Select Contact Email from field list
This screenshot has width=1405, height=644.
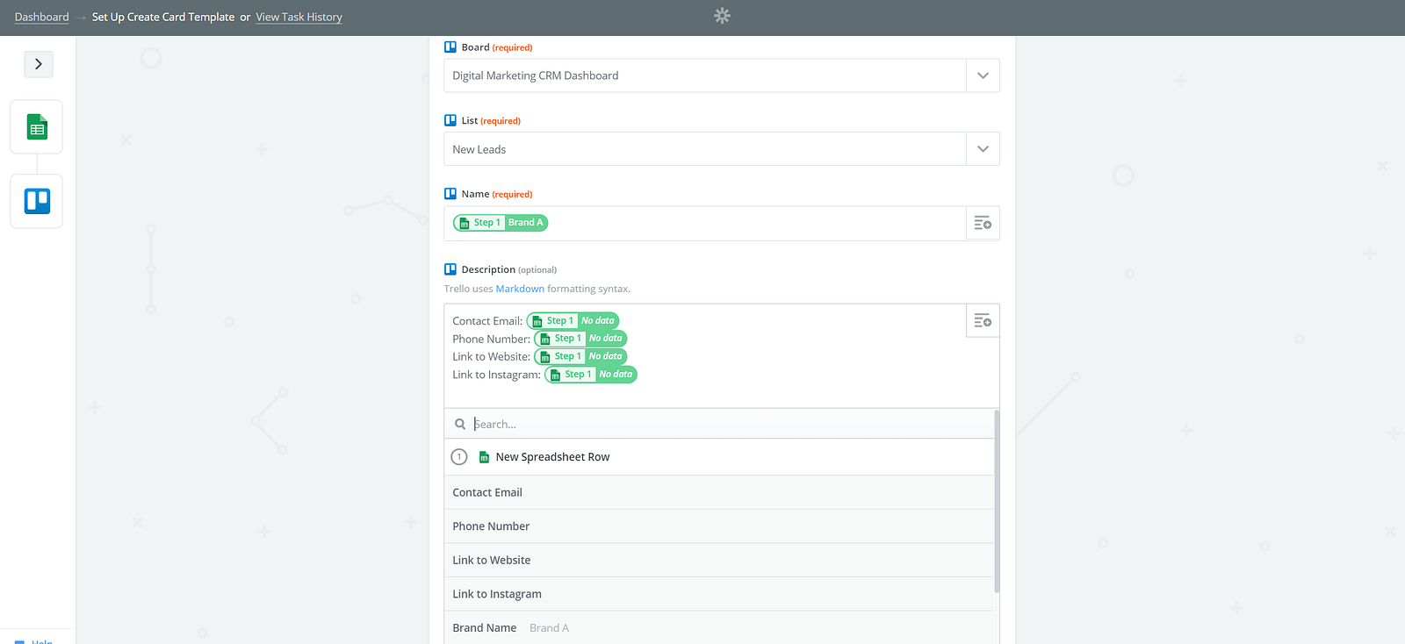[487, 492]
